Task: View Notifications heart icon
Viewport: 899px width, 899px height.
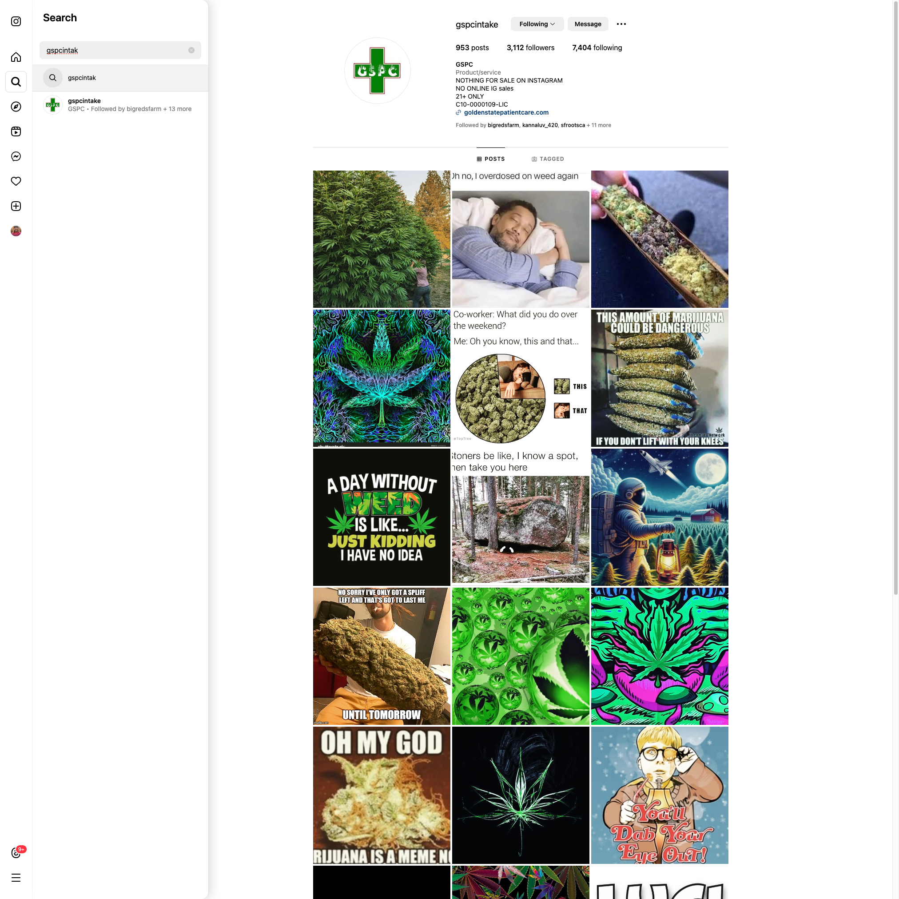Action: tap(16, 181)
